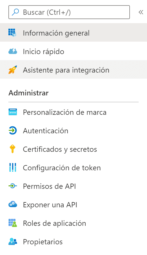Go to Certificados y secretos
Image resolution: width=147 pixels, height=255 pixels.
pyautogui.click(x=73, y=149)
